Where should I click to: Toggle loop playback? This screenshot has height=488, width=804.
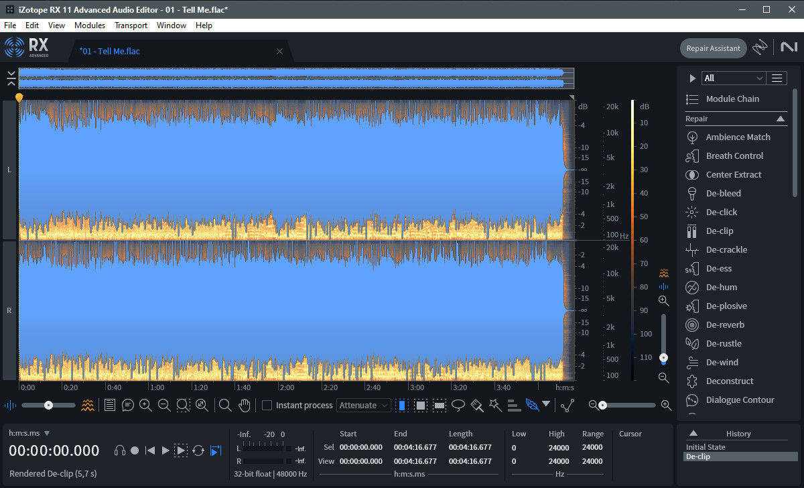pyautogui.click(x=198, y=450)
